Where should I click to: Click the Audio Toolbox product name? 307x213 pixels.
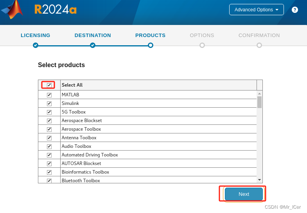pos(76,146)
